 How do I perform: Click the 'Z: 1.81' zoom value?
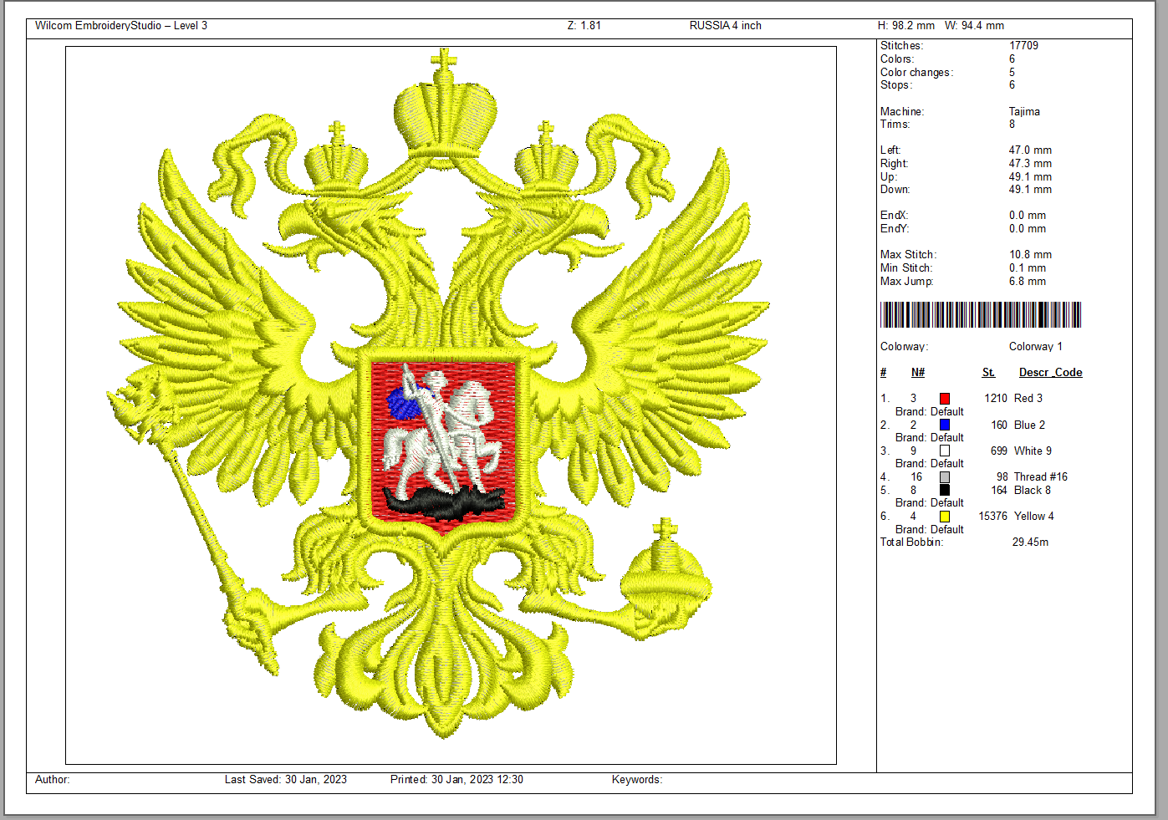584,26
